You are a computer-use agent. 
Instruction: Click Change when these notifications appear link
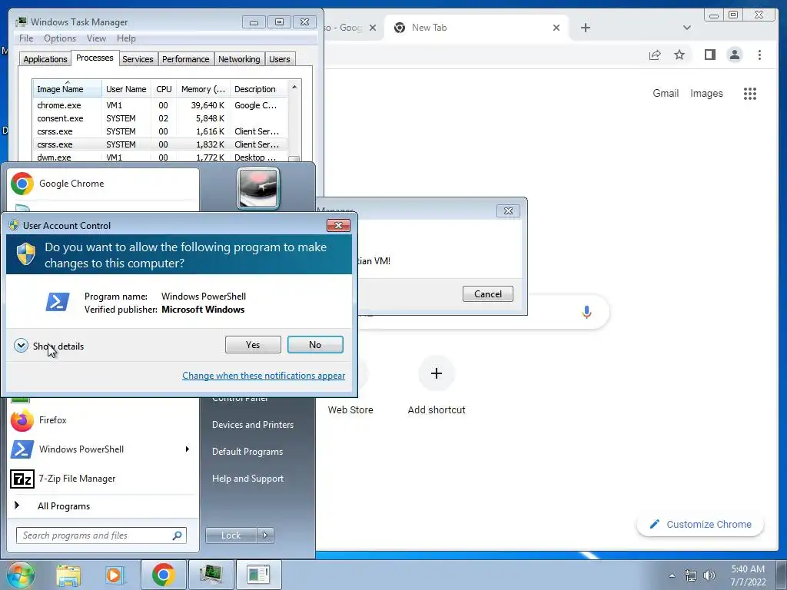pyautogui.click(x=264, y=375)
